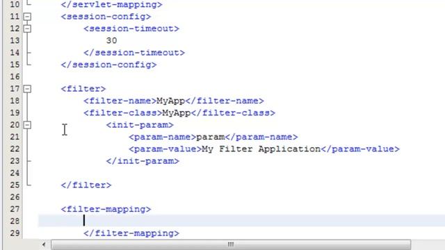This screenshot has height=250, width=445.
Task: Collapse the filter fold at line 17
Action: click(27, 89)
